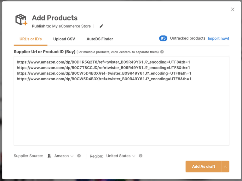Click help icon beside Amazon supplier source
The height and width of the screenshot is (181, 242).
(x=79, y=156)
